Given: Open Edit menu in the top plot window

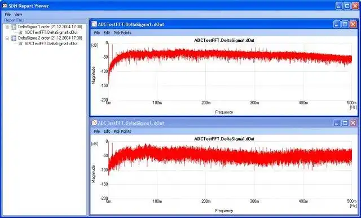Looking at the screenshot, I should tap(107, 33).
